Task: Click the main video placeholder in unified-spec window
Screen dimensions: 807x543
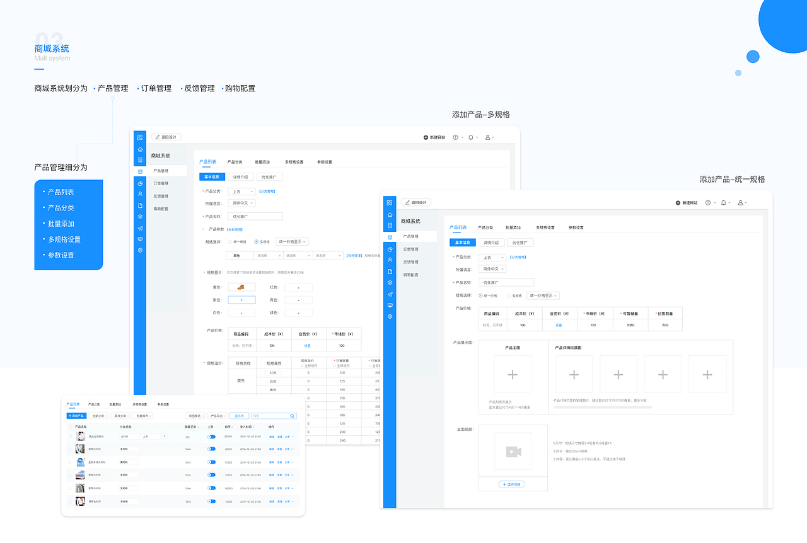Action: tap(513, 451)
